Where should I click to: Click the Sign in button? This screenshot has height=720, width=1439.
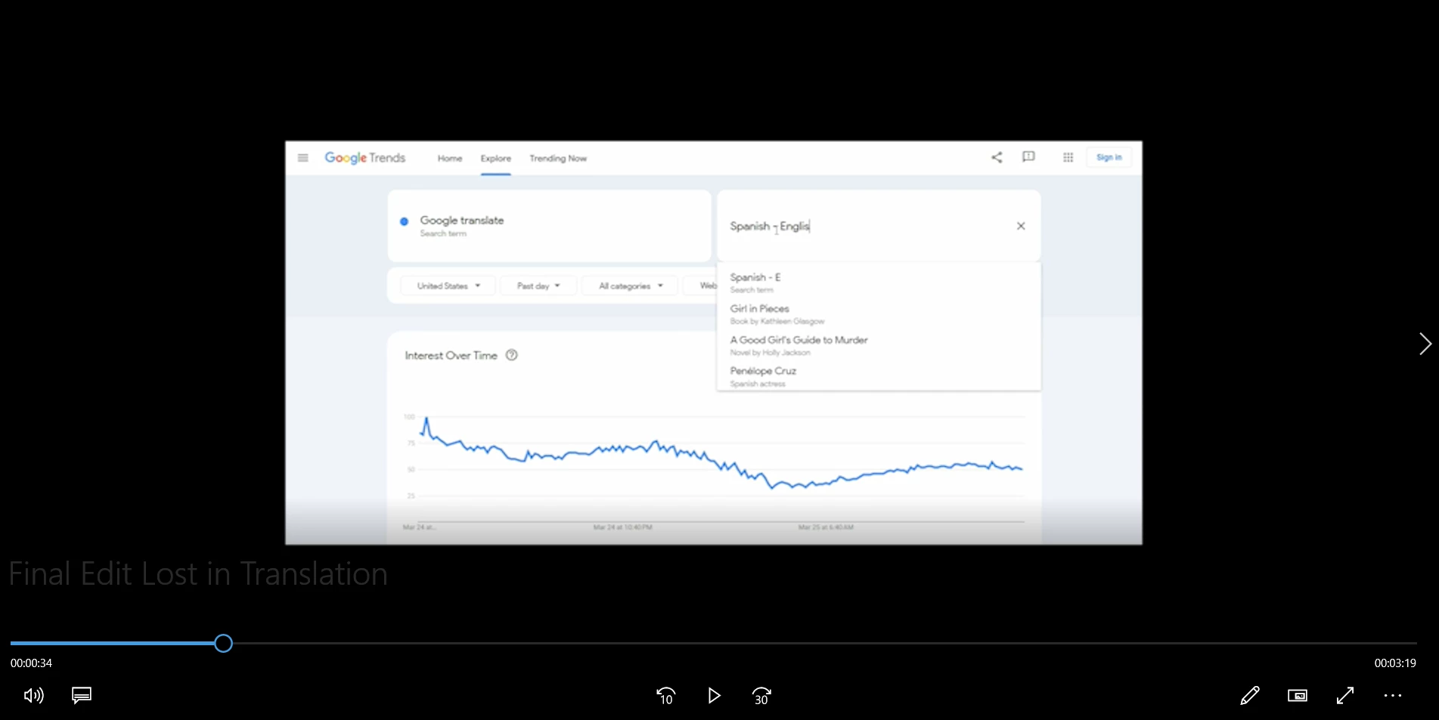[x=1109, y=157]
